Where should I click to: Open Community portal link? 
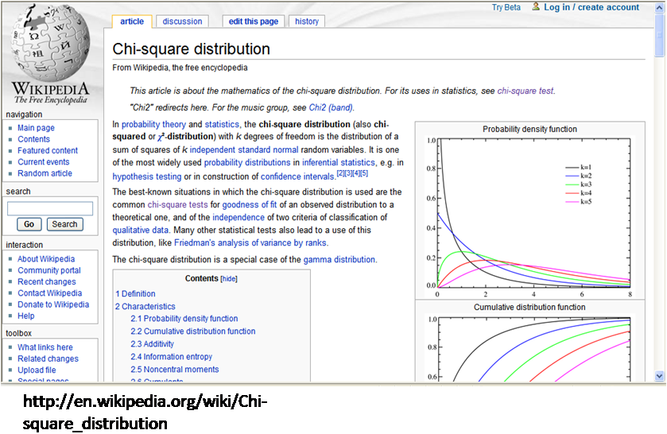49,270
